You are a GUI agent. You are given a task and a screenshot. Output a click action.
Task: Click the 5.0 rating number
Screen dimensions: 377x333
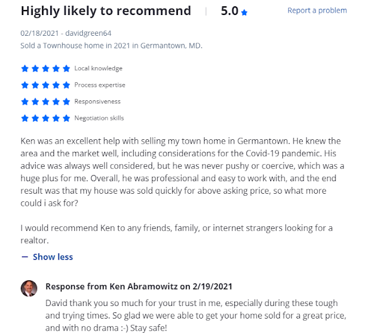[229, 11]
